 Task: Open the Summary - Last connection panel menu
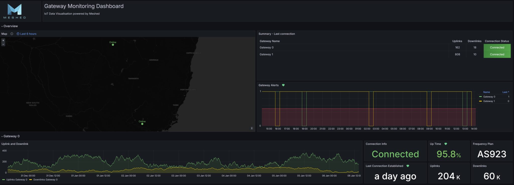click(277, 34)
